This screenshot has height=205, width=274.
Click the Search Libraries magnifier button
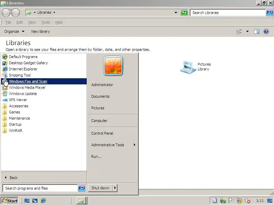coord(270,13)
